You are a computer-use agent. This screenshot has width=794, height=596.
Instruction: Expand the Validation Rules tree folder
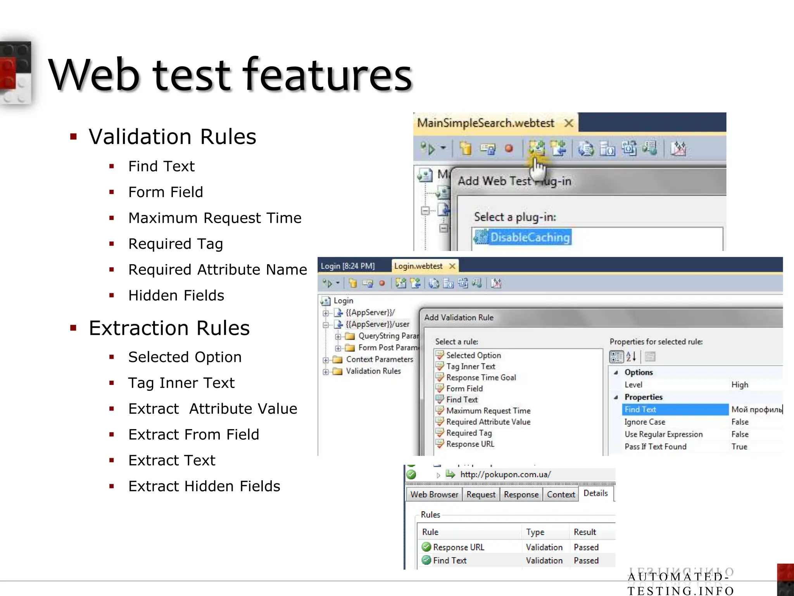(x=326, y=372)
